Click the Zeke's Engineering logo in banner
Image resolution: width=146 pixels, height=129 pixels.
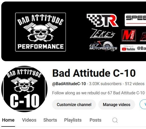[103, 33]
